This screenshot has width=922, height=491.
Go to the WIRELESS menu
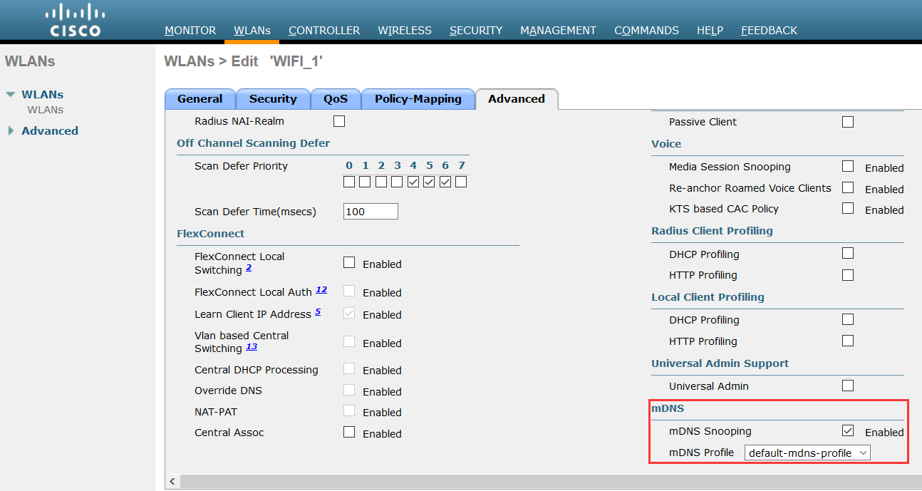click(x=405, y=31)
